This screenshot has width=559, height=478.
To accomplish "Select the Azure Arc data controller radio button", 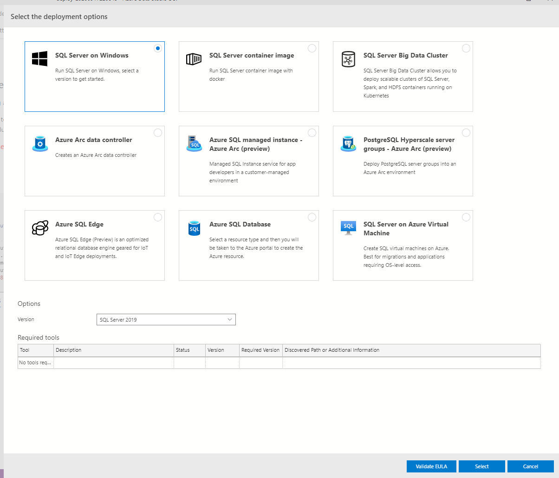I will (158, 133).
